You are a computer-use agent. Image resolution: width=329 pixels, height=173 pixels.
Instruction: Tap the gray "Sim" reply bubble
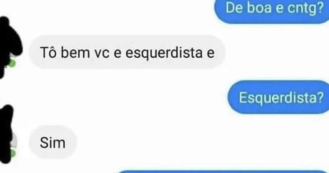pyautogui.click(x=53, y=142)
